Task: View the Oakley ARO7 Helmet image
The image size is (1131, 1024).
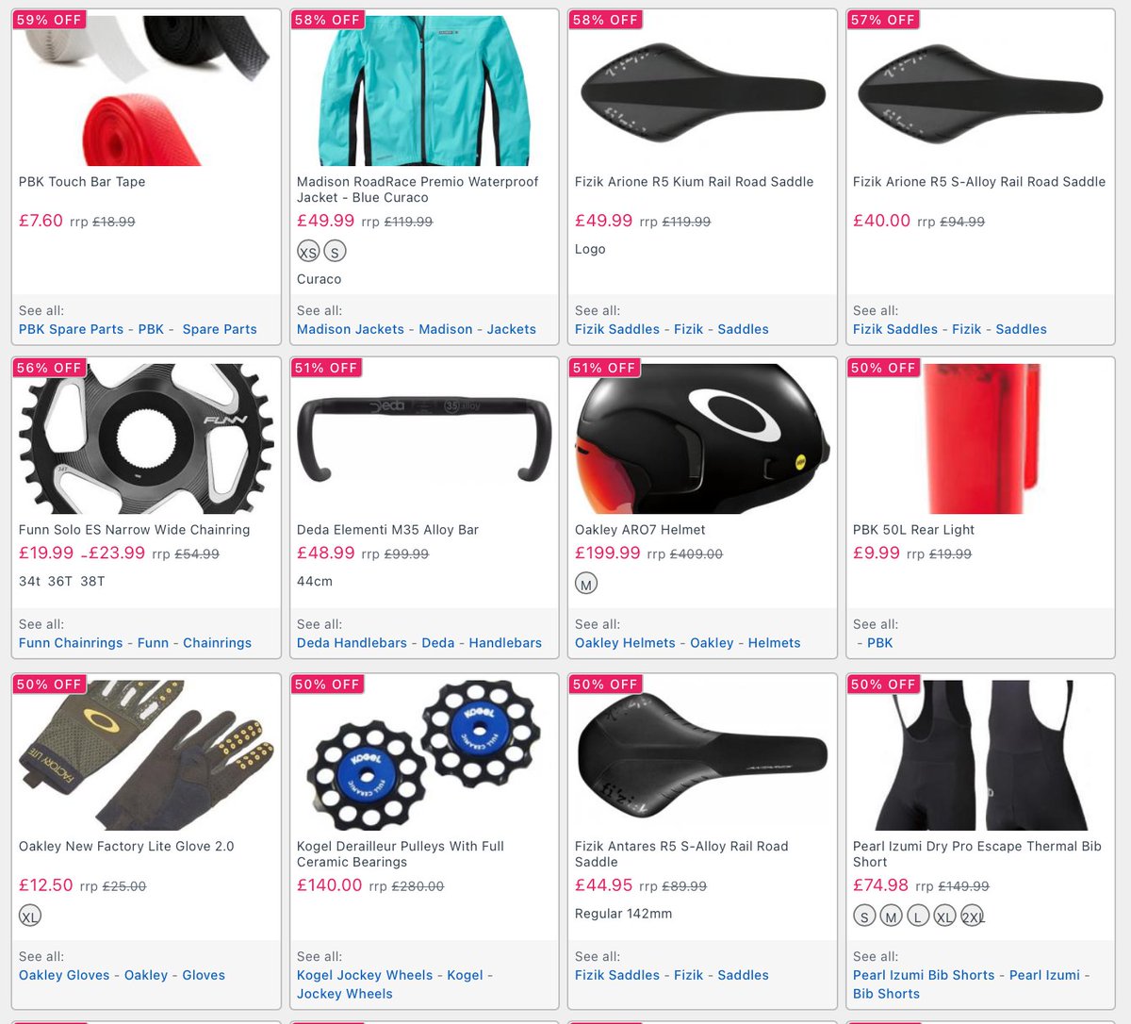Action: (x=702, y=438)
